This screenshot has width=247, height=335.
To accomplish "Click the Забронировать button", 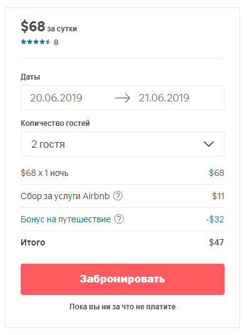I will tap(123, 279).
